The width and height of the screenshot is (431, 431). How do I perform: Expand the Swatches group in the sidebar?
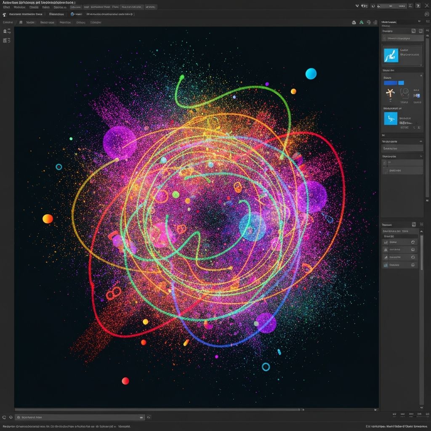(x=421, y=157)
